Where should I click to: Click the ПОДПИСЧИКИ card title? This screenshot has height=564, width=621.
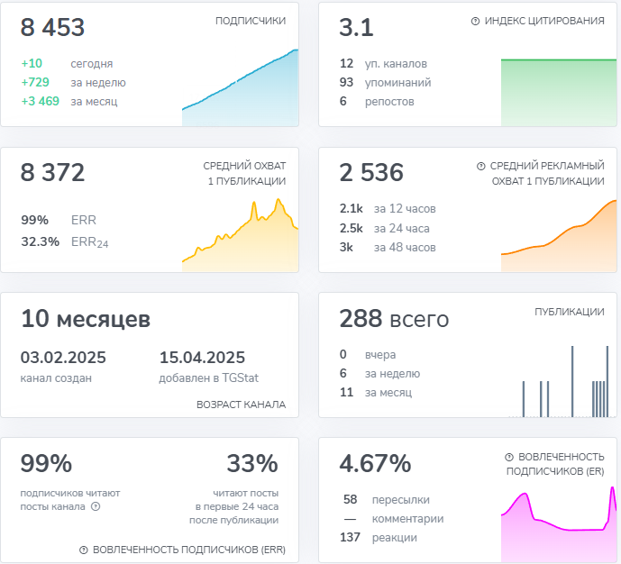coord(251,21)
